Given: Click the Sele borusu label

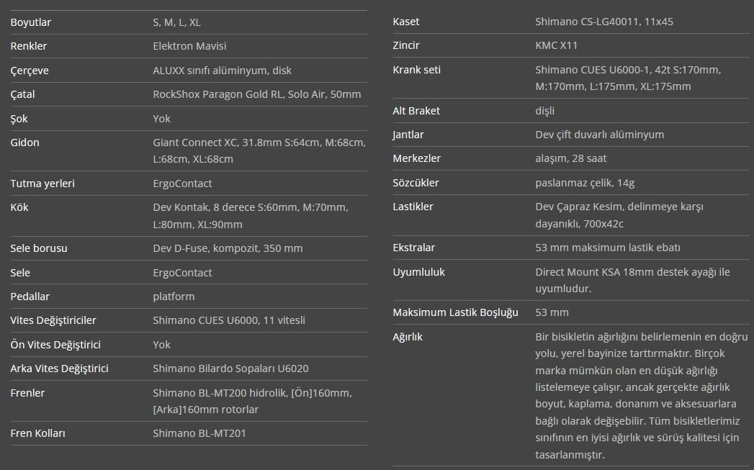Looking at the screenshot, I should coord(39,248).
